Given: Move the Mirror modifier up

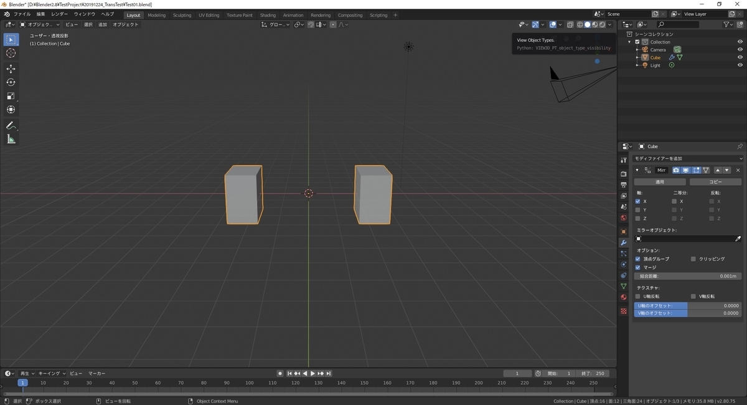Looking at the screenshot, I should pyautogui.click(x=718, y=170).
